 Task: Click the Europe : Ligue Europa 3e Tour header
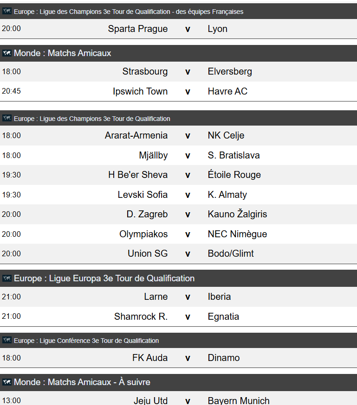(178, 278)
